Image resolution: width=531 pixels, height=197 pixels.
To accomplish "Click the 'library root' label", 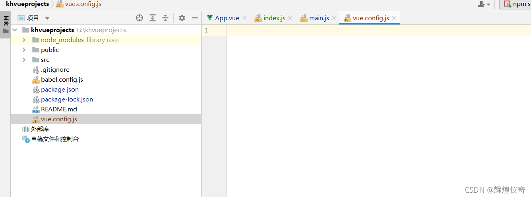I will point(103,40).
